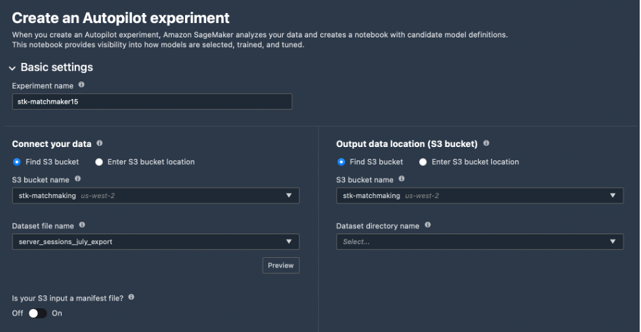Click the Experiment name text field
Image resolution: width=641 pixels, height=332 pixels.
point(152,102)
